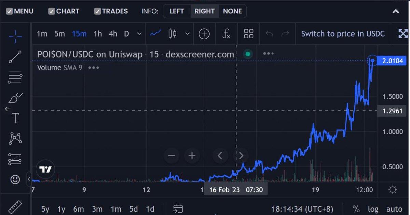The height and width of the screenshot is (215, 410).
Task: Click the green market status indicator
Action: (x=248, y=54)
